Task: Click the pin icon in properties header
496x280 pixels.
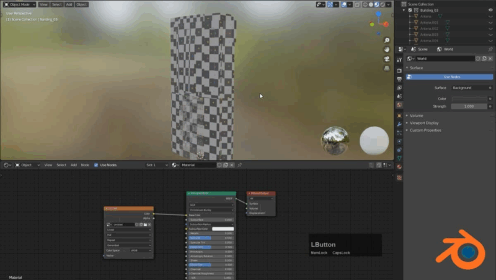Action: [490, 49]
